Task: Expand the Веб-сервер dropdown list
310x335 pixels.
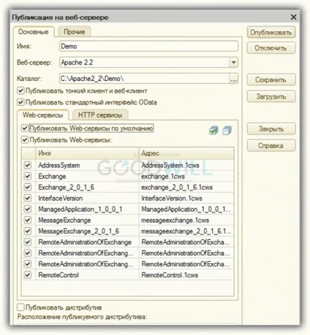Action: (x=233, y=63)
